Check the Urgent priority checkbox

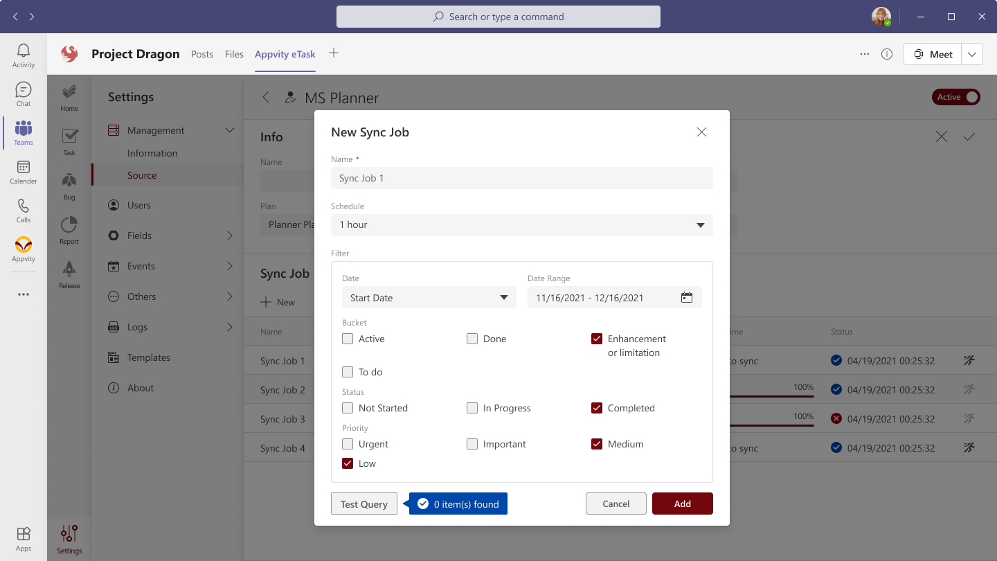coord(348,444)
